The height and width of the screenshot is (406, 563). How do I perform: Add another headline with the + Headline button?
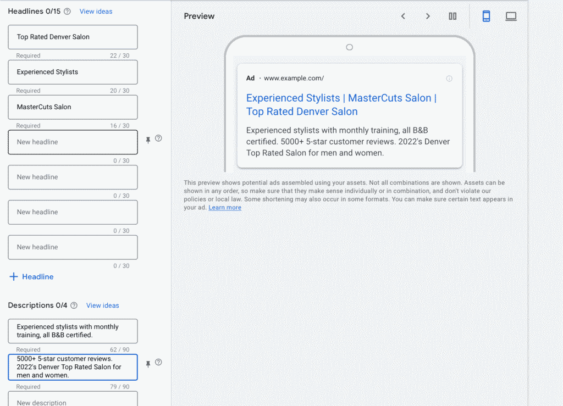tap(32, 277)
